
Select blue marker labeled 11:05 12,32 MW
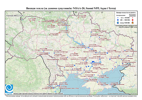pyautogui.click(x=75, y=65)
